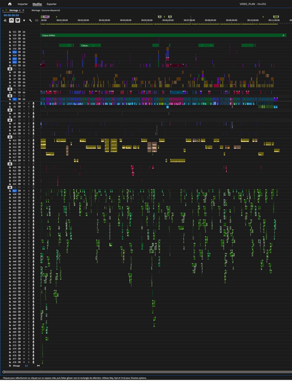292x381 pixels.
Task: Toggle timeline snapping magnet icon
Action: tap(11, 20)
